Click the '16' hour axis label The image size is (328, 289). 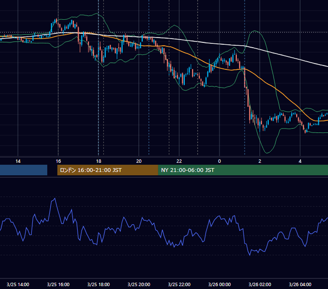click(58, 161)
